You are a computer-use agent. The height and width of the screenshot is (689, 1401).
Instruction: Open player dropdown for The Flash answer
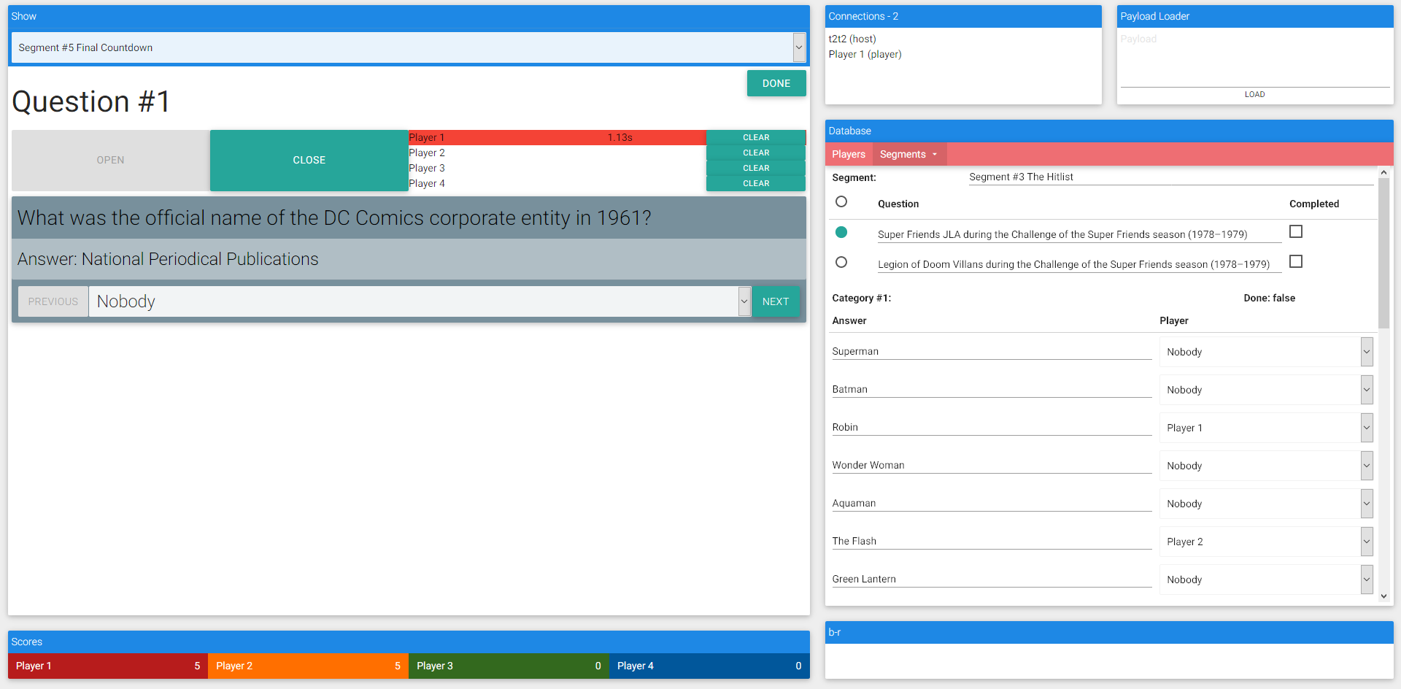(x=1266, y=542)
